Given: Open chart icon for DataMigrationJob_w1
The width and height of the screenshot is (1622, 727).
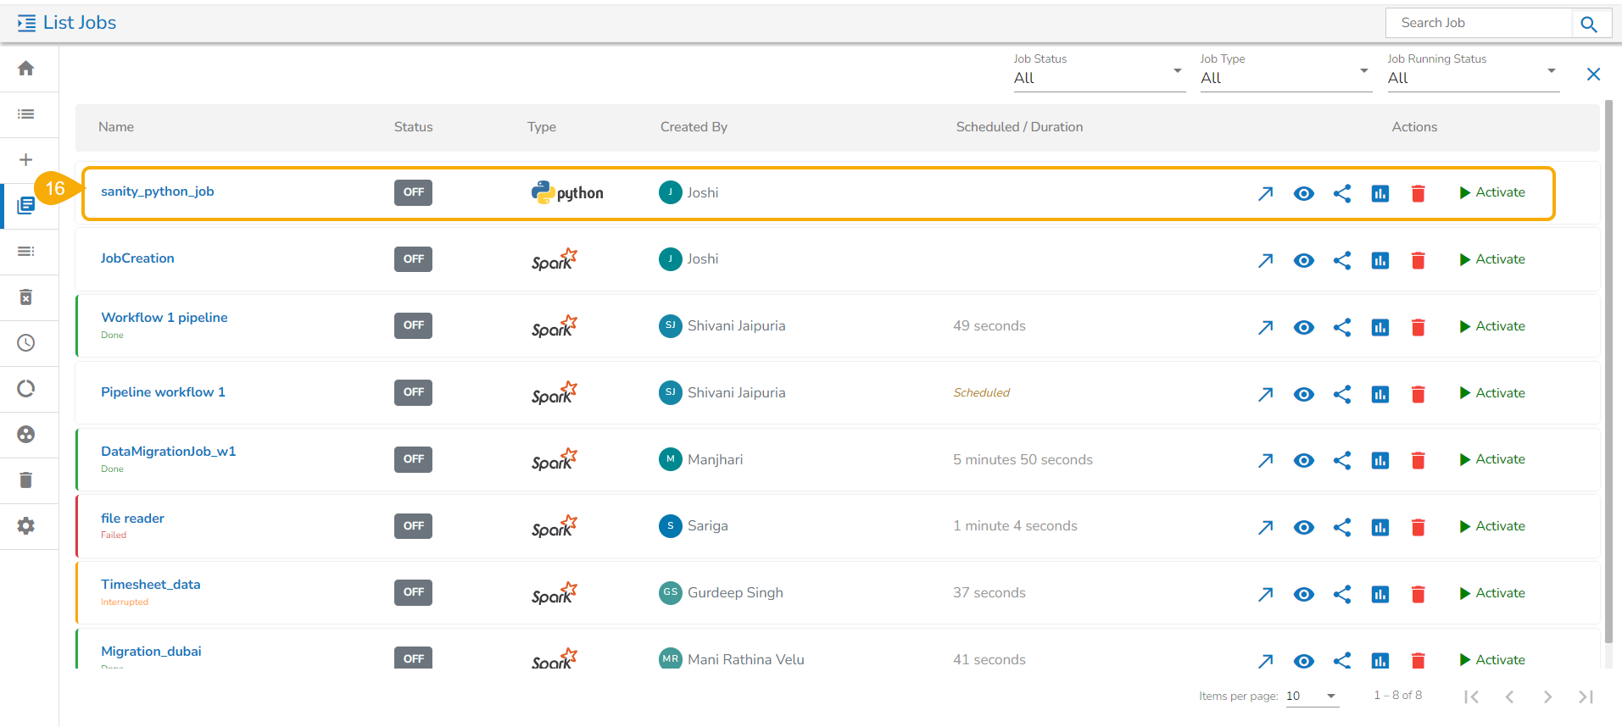Looking at the screenshot, I should (x=1380, y=460).
